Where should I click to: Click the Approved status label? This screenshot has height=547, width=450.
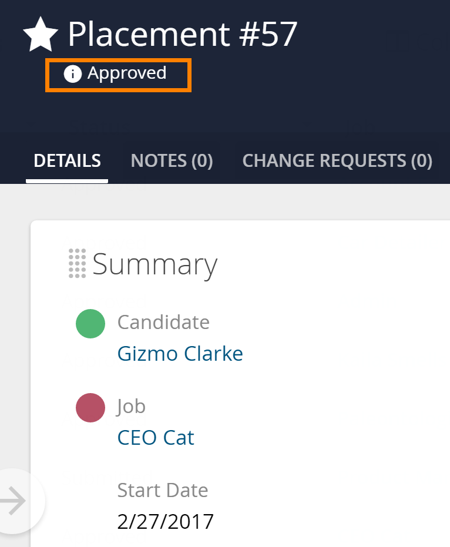pyautogui.click(x=127, y=73)
